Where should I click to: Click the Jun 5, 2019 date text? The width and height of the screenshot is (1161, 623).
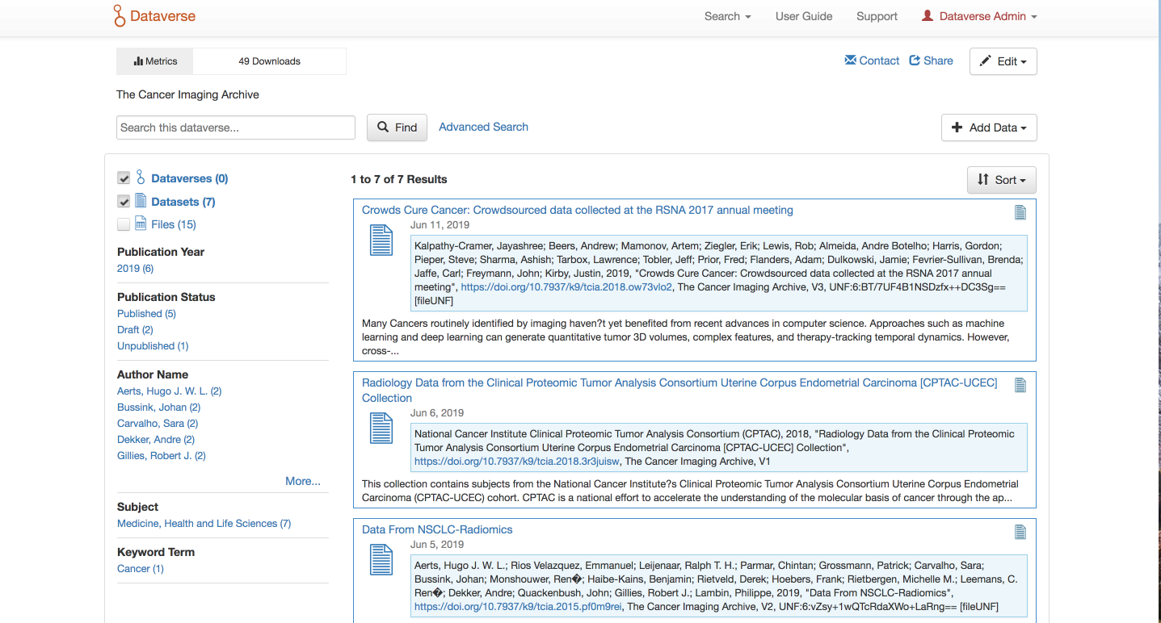pyautogui.click(x=437, y=545)
